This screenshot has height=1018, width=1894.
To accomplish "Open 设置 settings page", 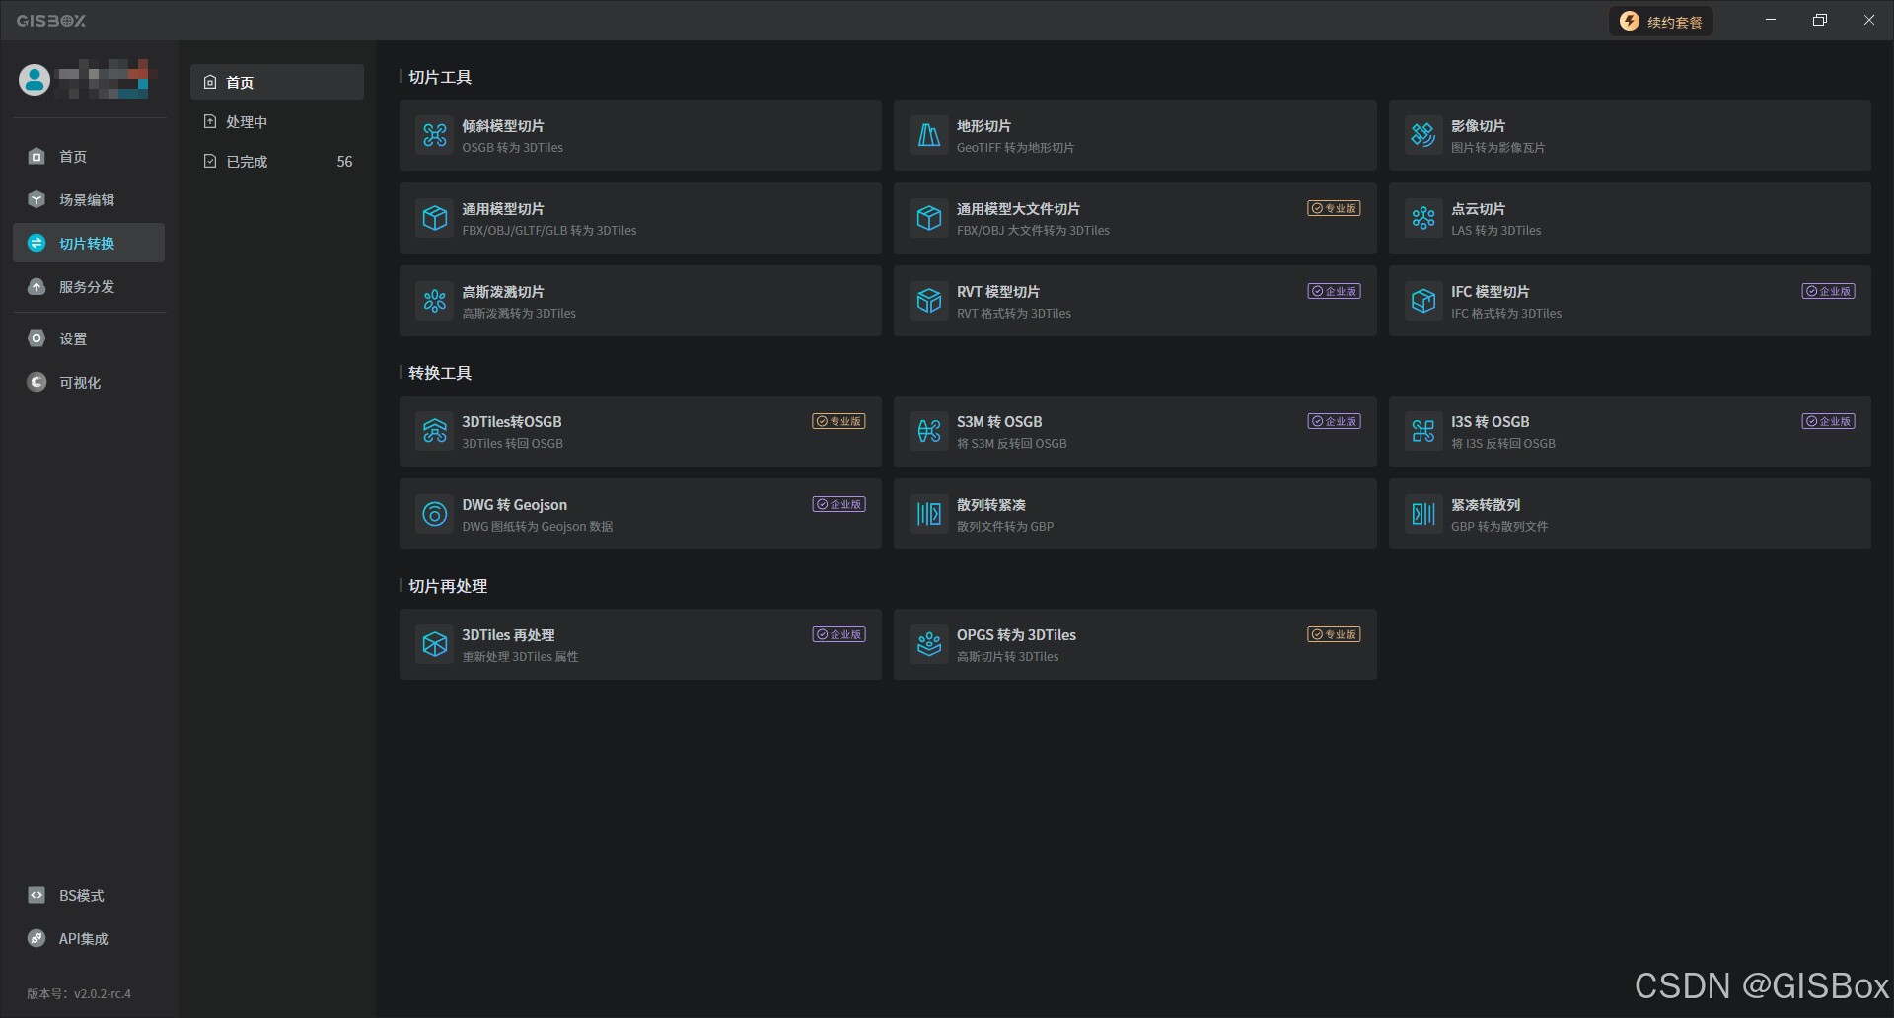I will pyautogui.click(x=89, y=338).
